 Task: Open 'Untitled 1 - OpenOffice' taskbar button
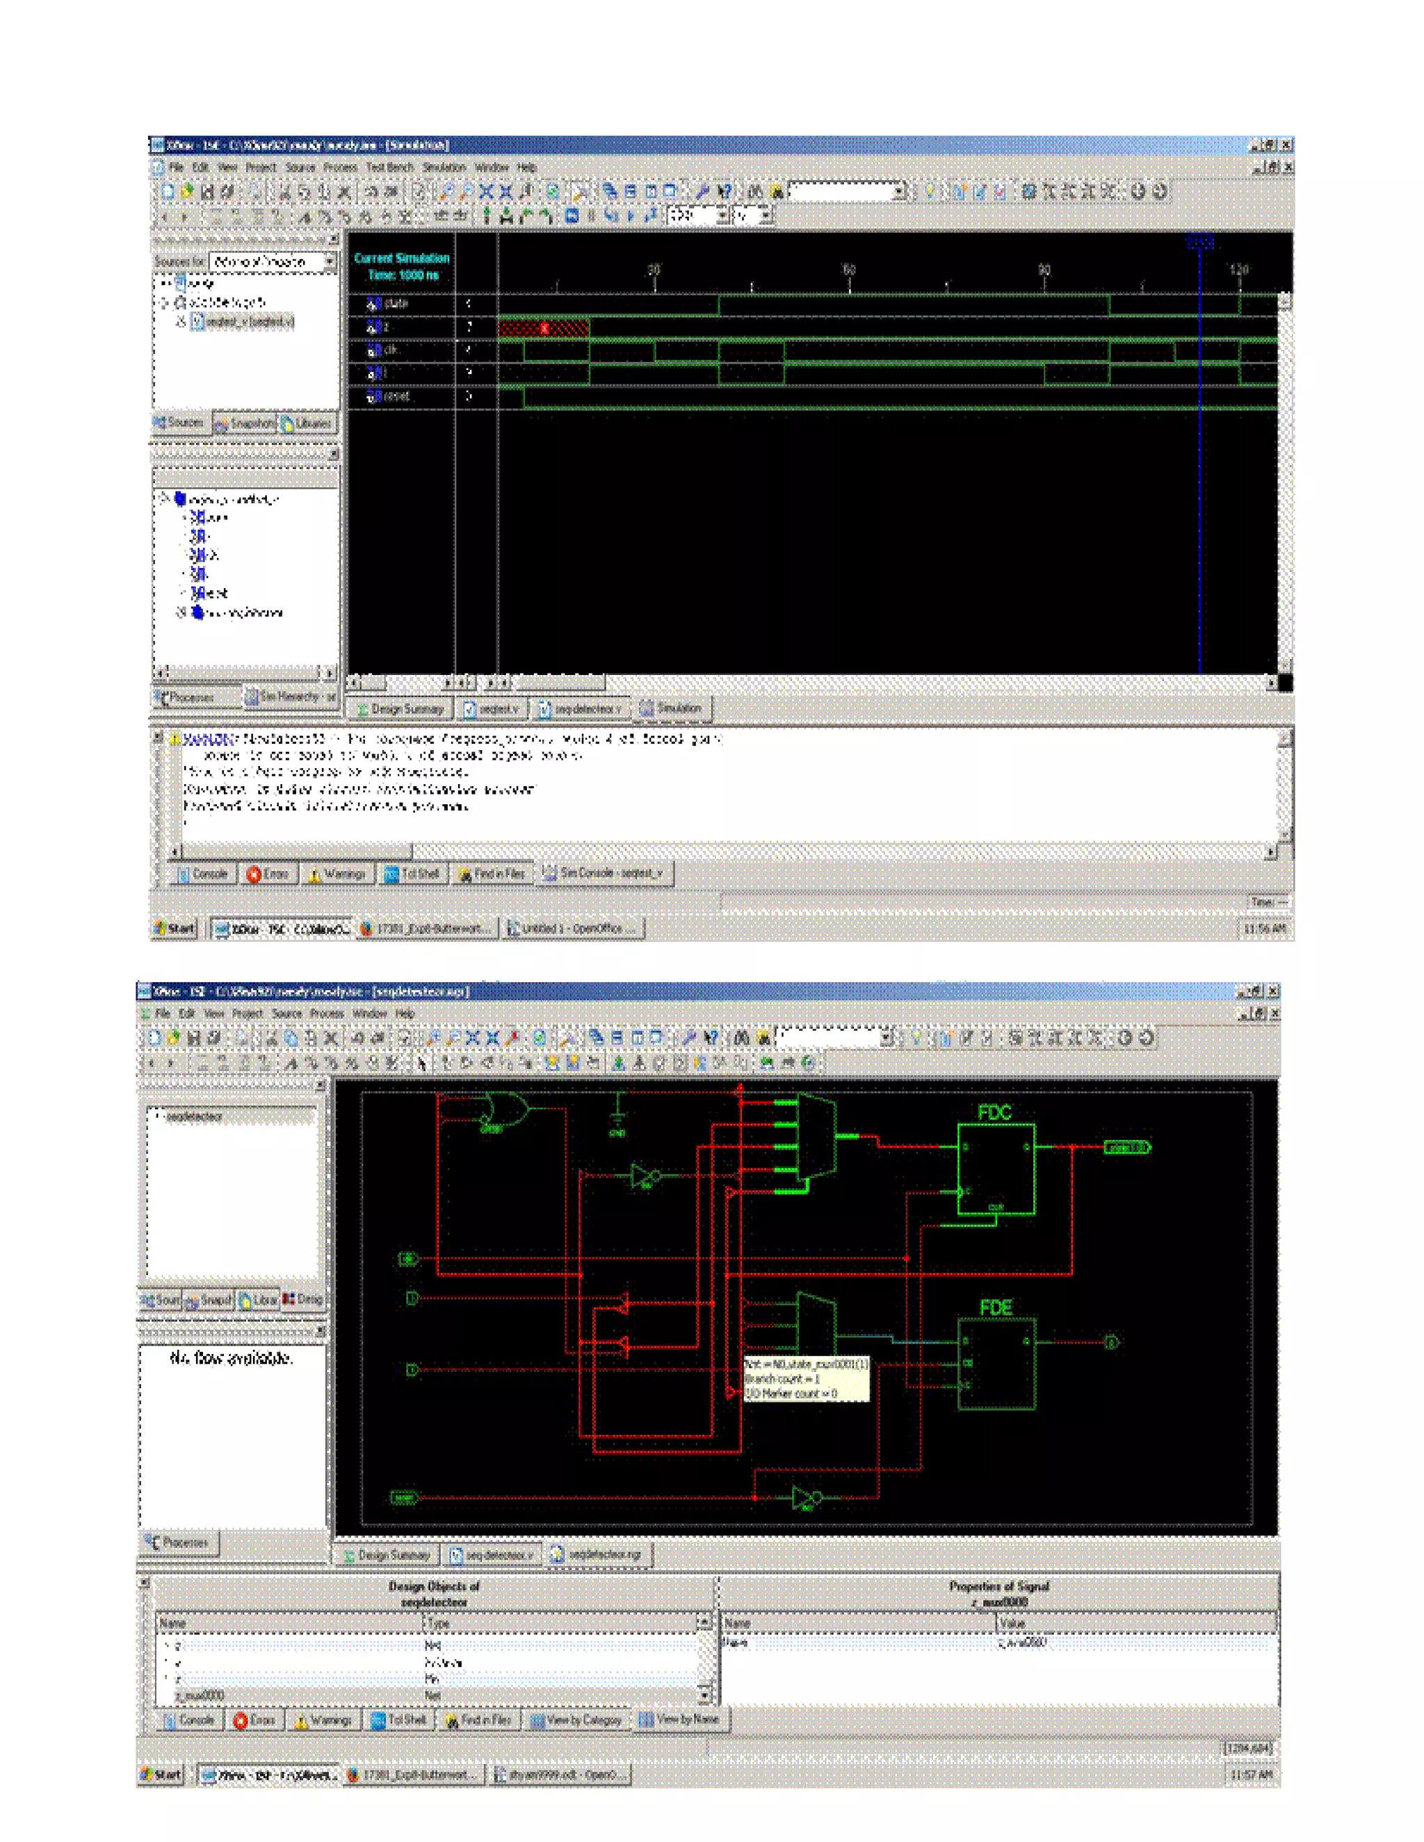573,929
